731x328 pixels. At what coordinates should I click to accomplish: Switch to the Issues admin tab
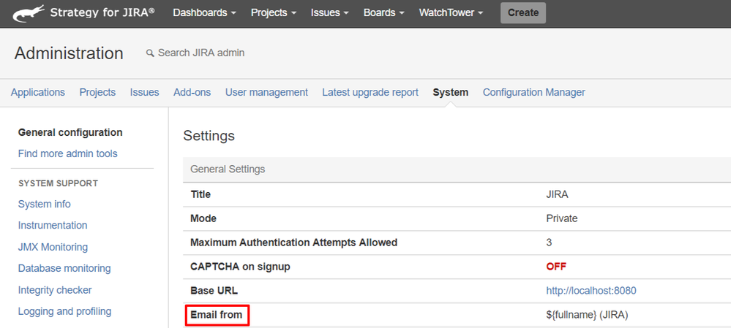[x=145, y=92]
